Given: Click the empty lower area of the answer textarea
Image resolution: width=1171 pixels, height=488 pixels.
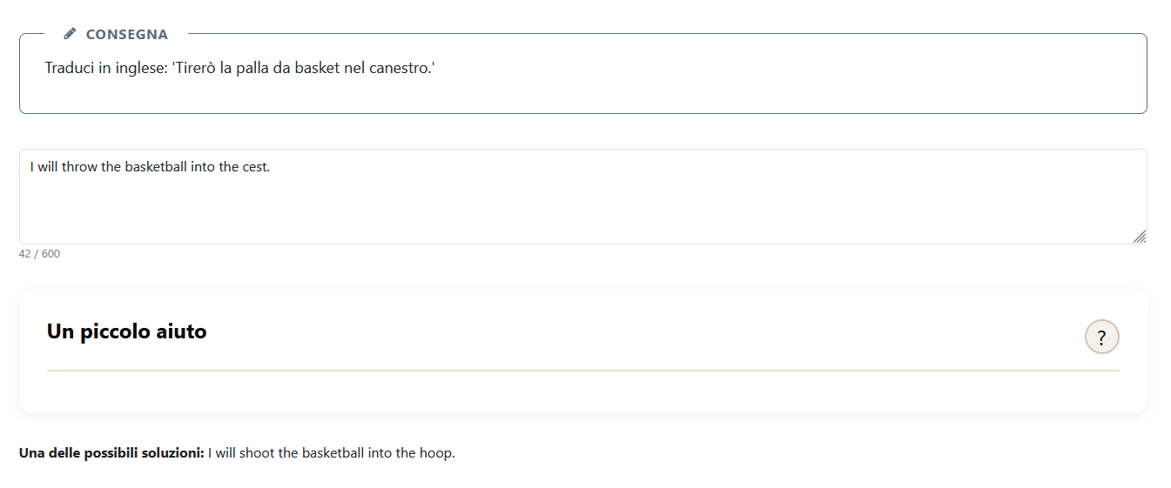Looking at the screenshot, I should coord(582,217).
